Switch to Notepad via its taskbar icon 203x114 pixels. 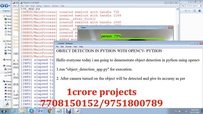tap(59, 111)
